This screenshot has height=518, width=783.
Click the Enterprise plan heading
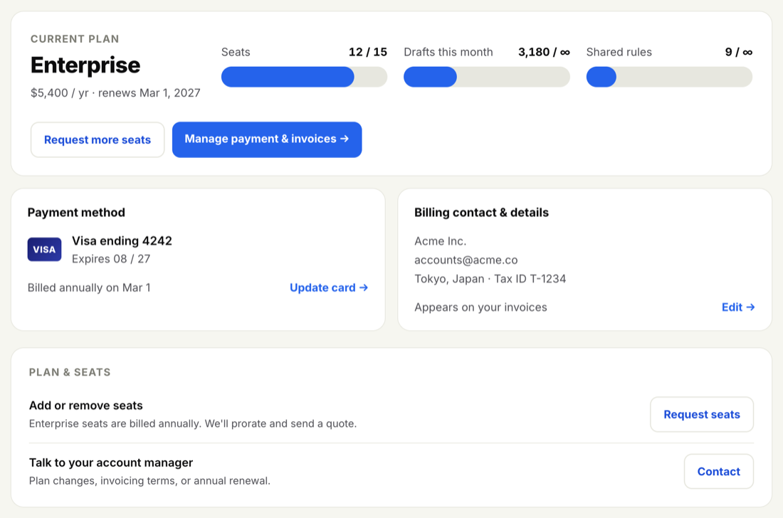click(x=85, y=65)
